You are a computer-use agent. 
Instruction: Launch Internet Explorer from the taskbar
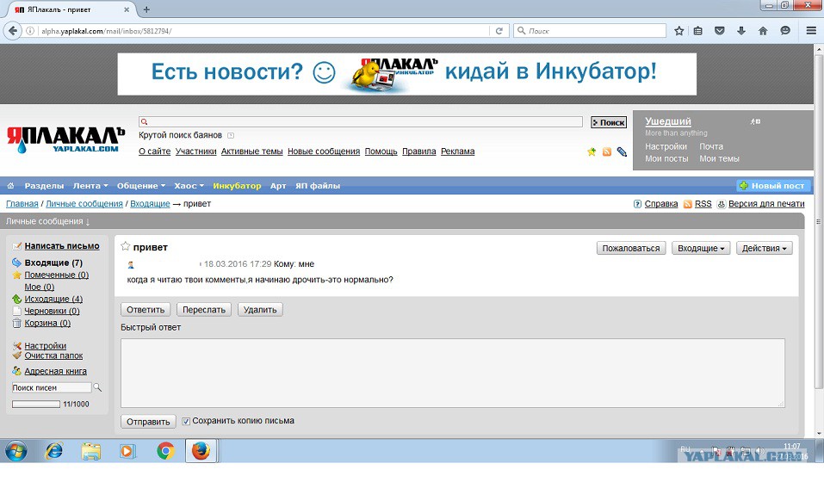click(53, 451)
